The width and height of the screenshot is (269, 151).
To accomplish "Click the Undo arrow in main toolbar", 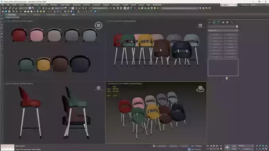I will [x=3, y=8].
